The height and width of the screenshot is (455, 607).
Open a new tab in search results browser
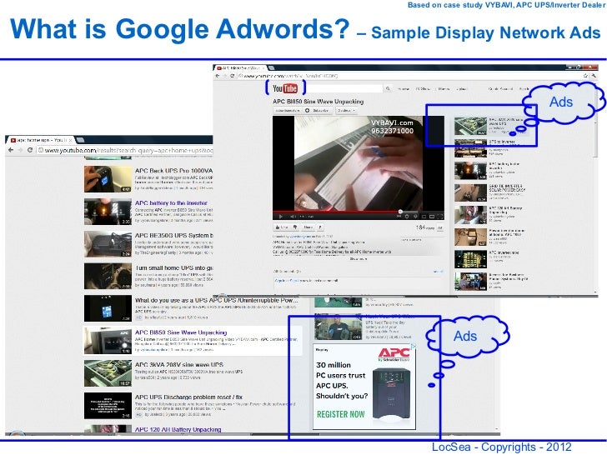[x=81, y=140]
